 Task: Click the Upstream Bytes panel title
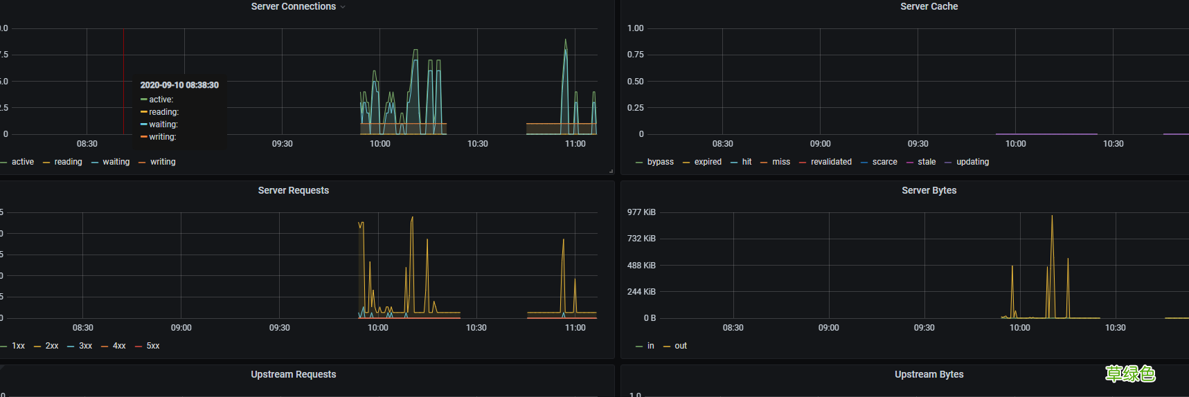click(929, 374)
